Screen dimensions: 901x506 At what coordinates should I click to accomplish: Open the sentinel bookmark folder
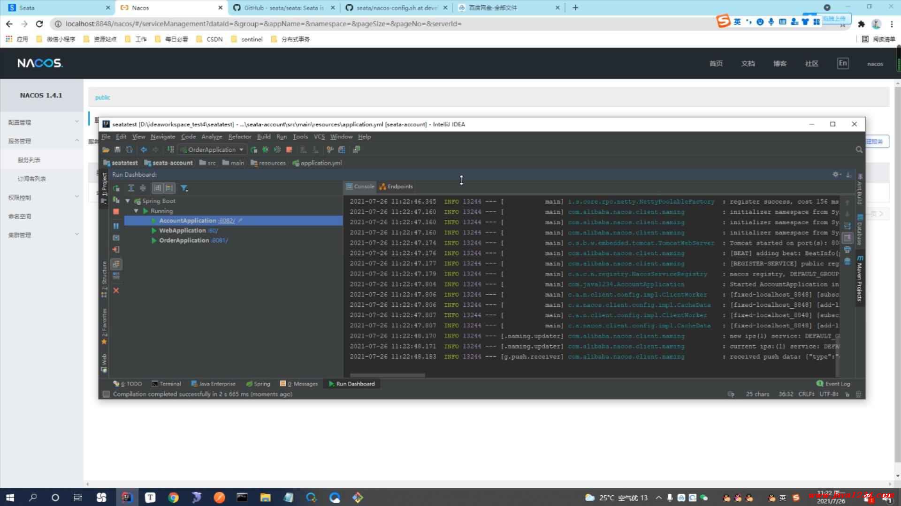(247, 39)
